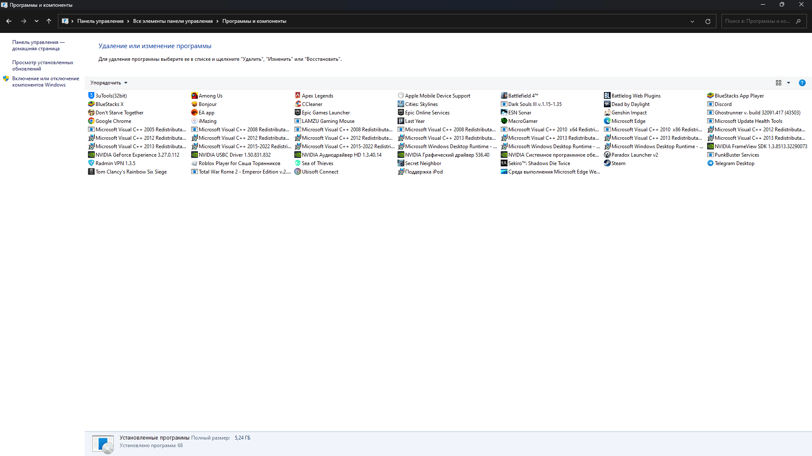This screenshot has width=812, height=456.
Task: Select NVIDIA FrameView SDK entry
Action: click(757, 146)
